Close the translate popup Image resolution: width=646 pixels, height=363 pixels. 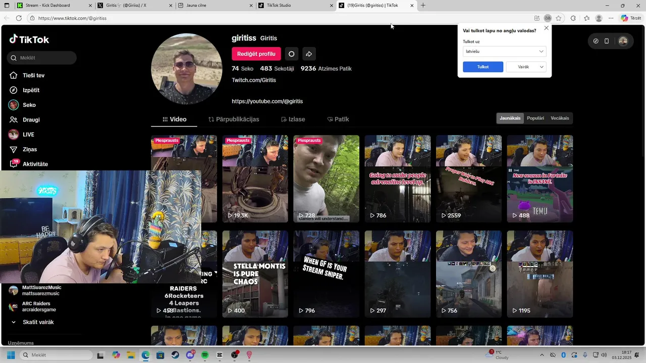tap(546, 28)
